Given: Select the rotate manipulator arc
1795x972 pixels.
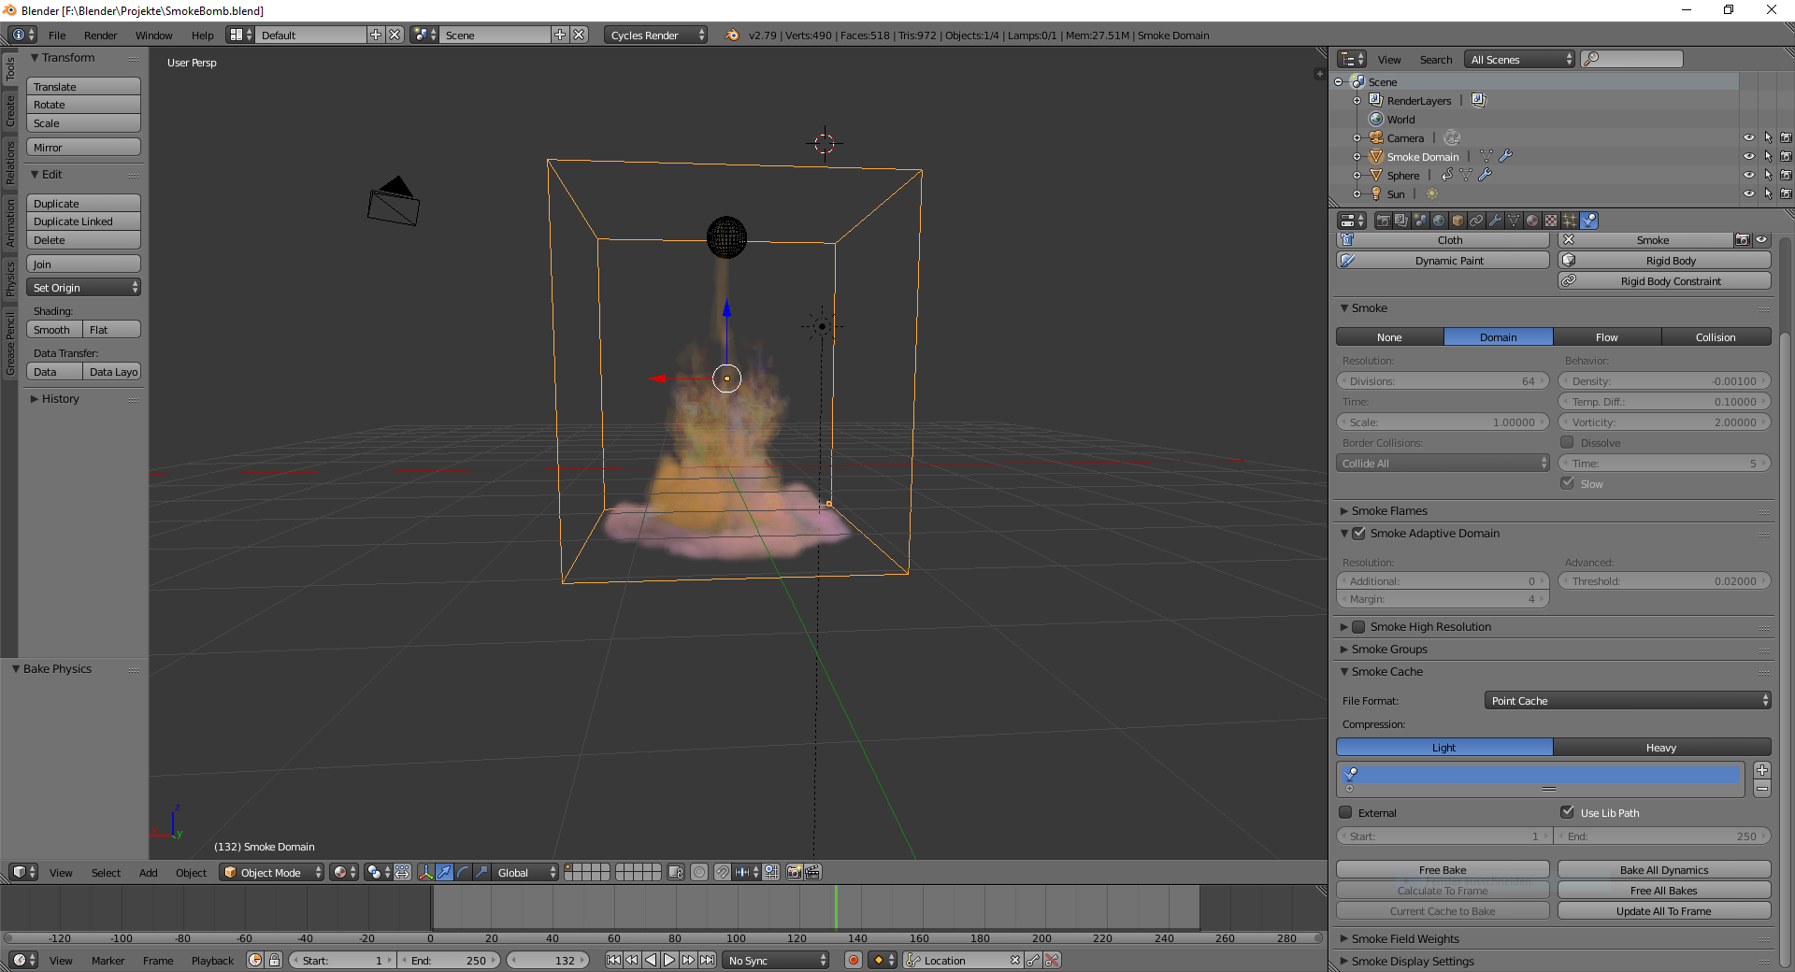Looking at the screenshot, I should click(463, 872).
